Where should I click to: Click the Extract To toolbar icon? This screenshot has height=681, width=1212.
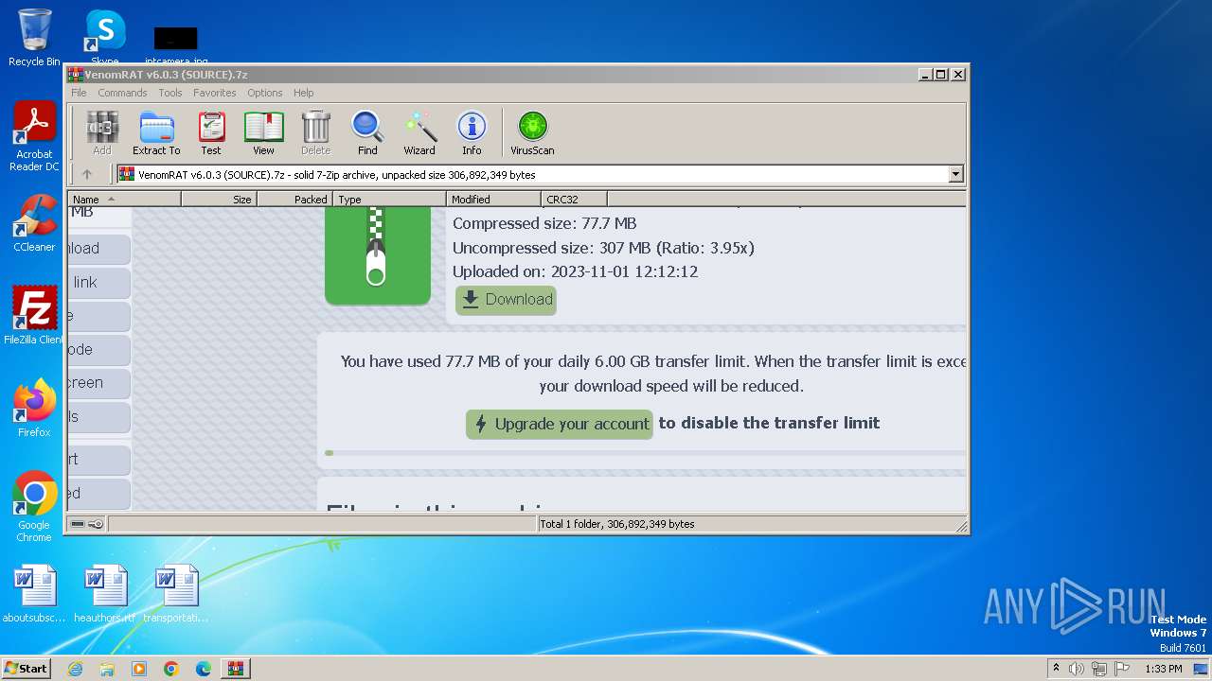[156, 132]
